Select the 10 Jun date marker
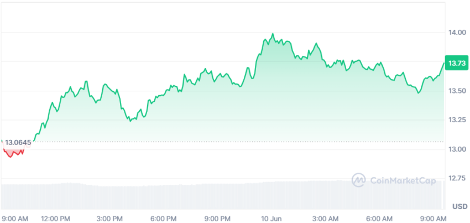The image size is (470, 223). point(269,217)
